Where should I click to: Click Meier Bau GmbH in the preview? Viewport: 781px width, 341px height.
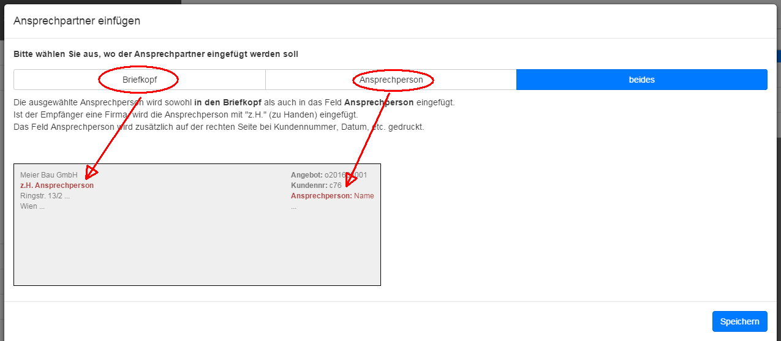49,175
